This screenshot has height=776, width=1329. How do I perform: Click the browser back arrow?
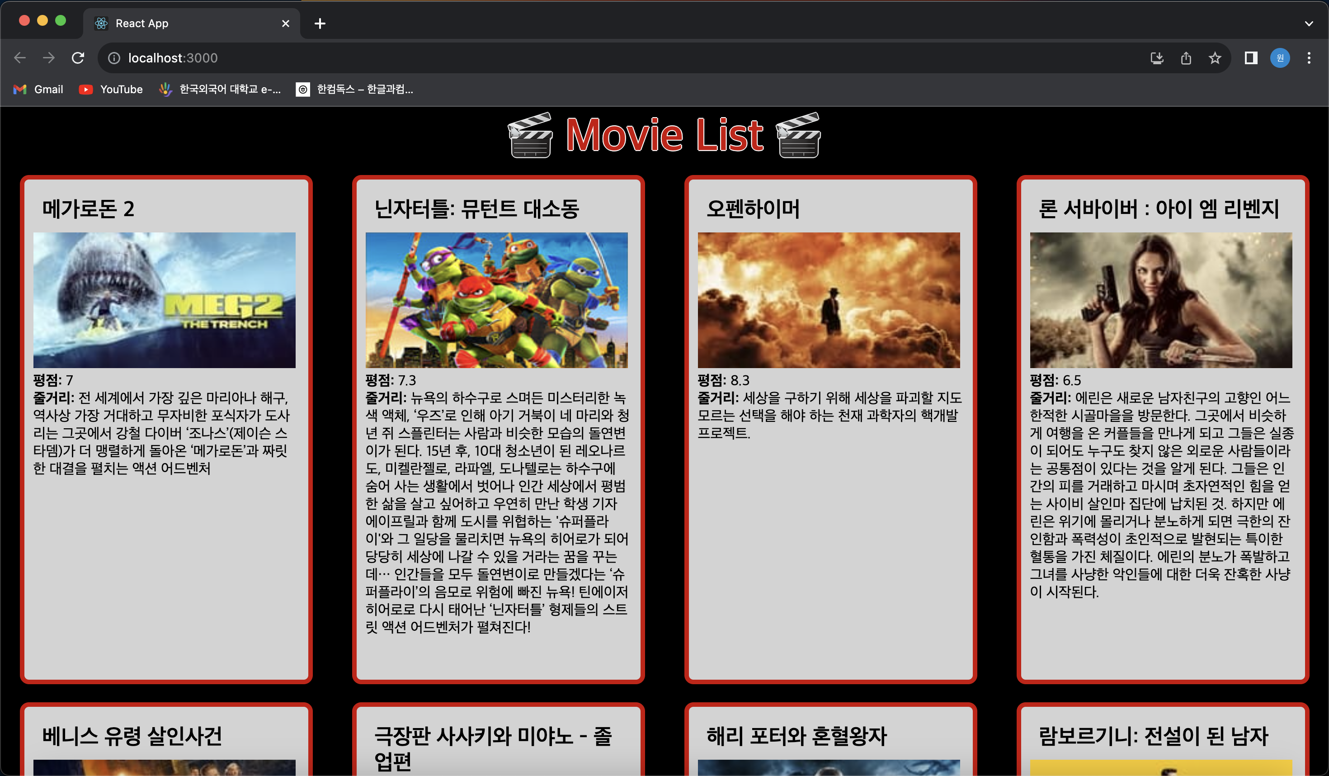click(20, 58)
